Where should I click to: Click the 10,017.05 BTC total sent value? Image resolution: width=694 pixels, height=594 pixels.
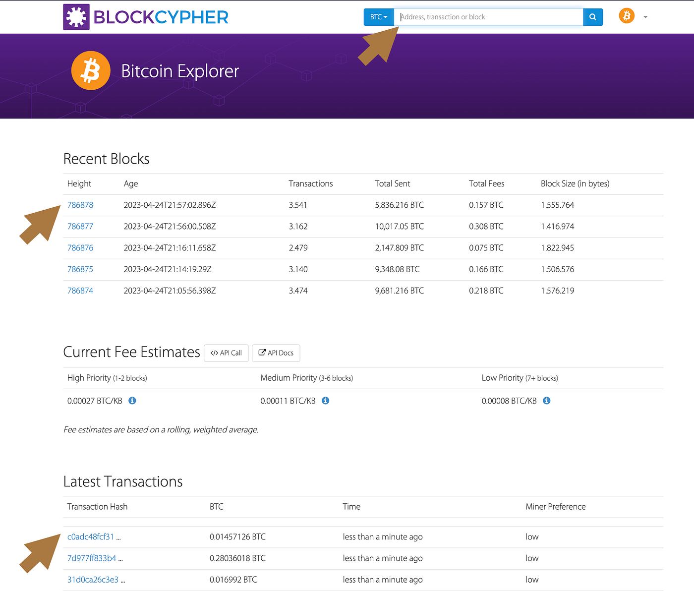pyautogui.click(x=400, y=227)
